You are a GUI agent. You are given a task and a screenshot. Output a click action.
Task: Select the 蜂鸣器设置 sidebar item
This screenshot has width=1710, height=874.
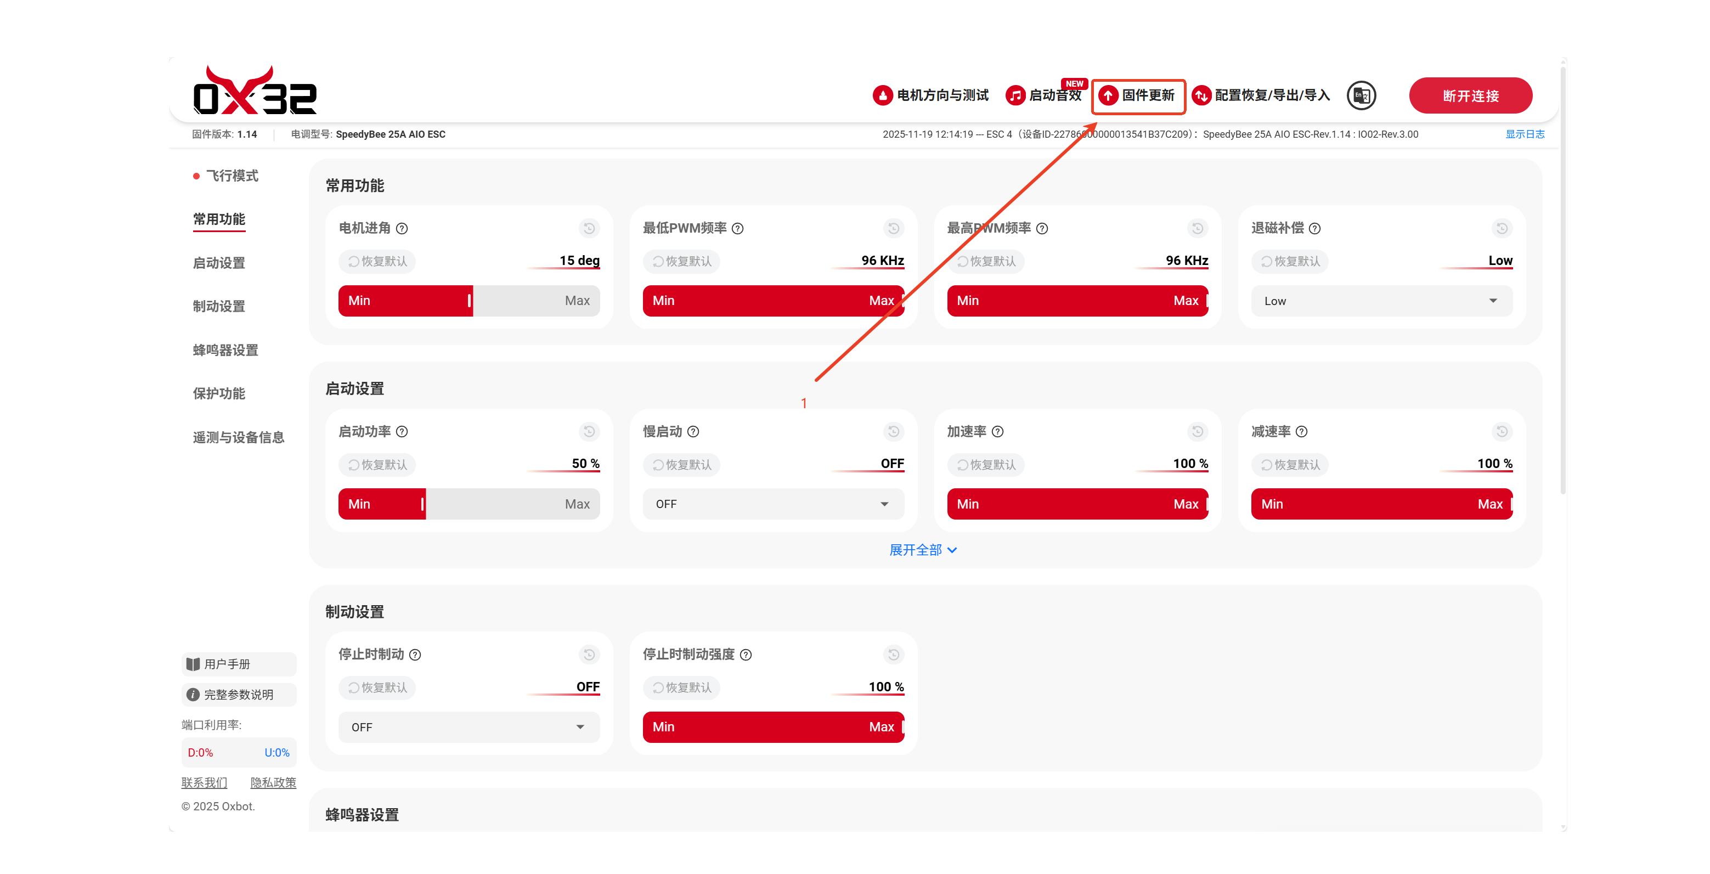(225, 349)
